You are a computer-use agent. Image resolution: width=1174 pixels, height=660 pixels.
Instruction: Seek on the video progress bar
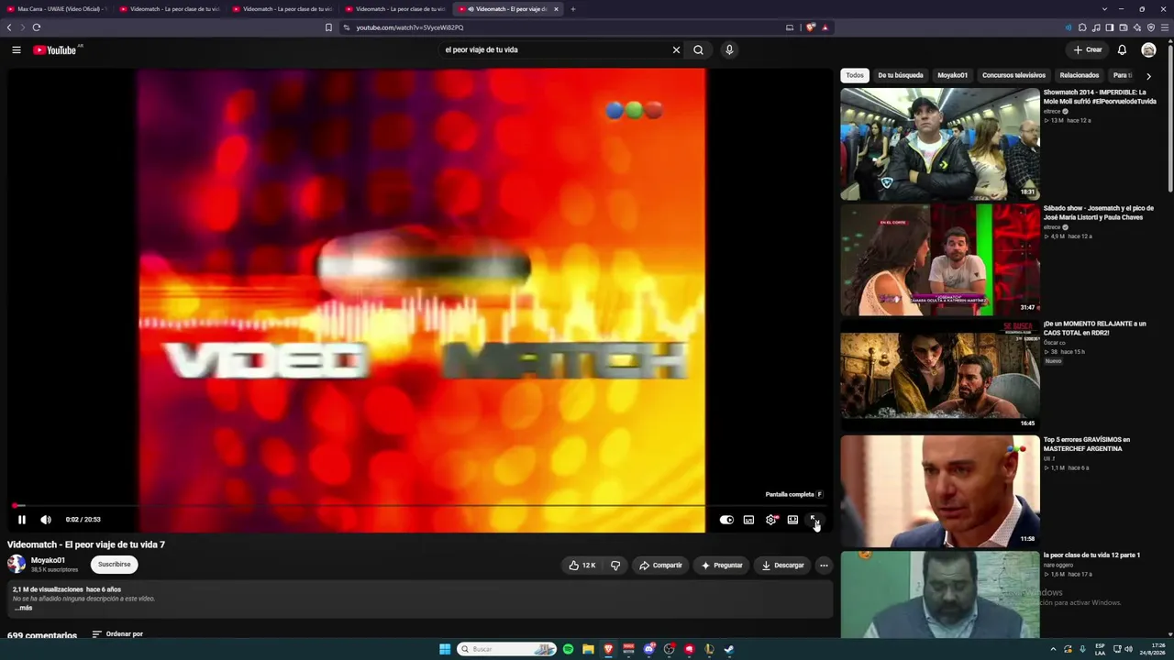(x=420, y=505)
